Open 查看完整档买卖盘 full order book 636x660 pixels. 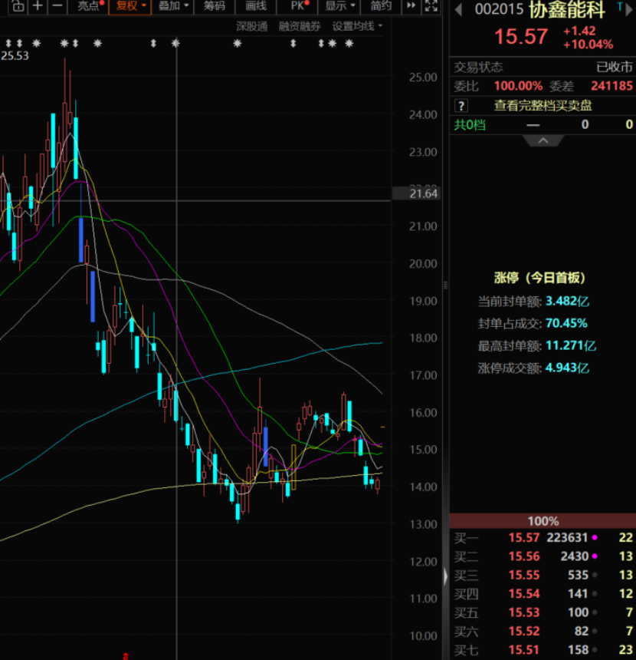(543, 105)
